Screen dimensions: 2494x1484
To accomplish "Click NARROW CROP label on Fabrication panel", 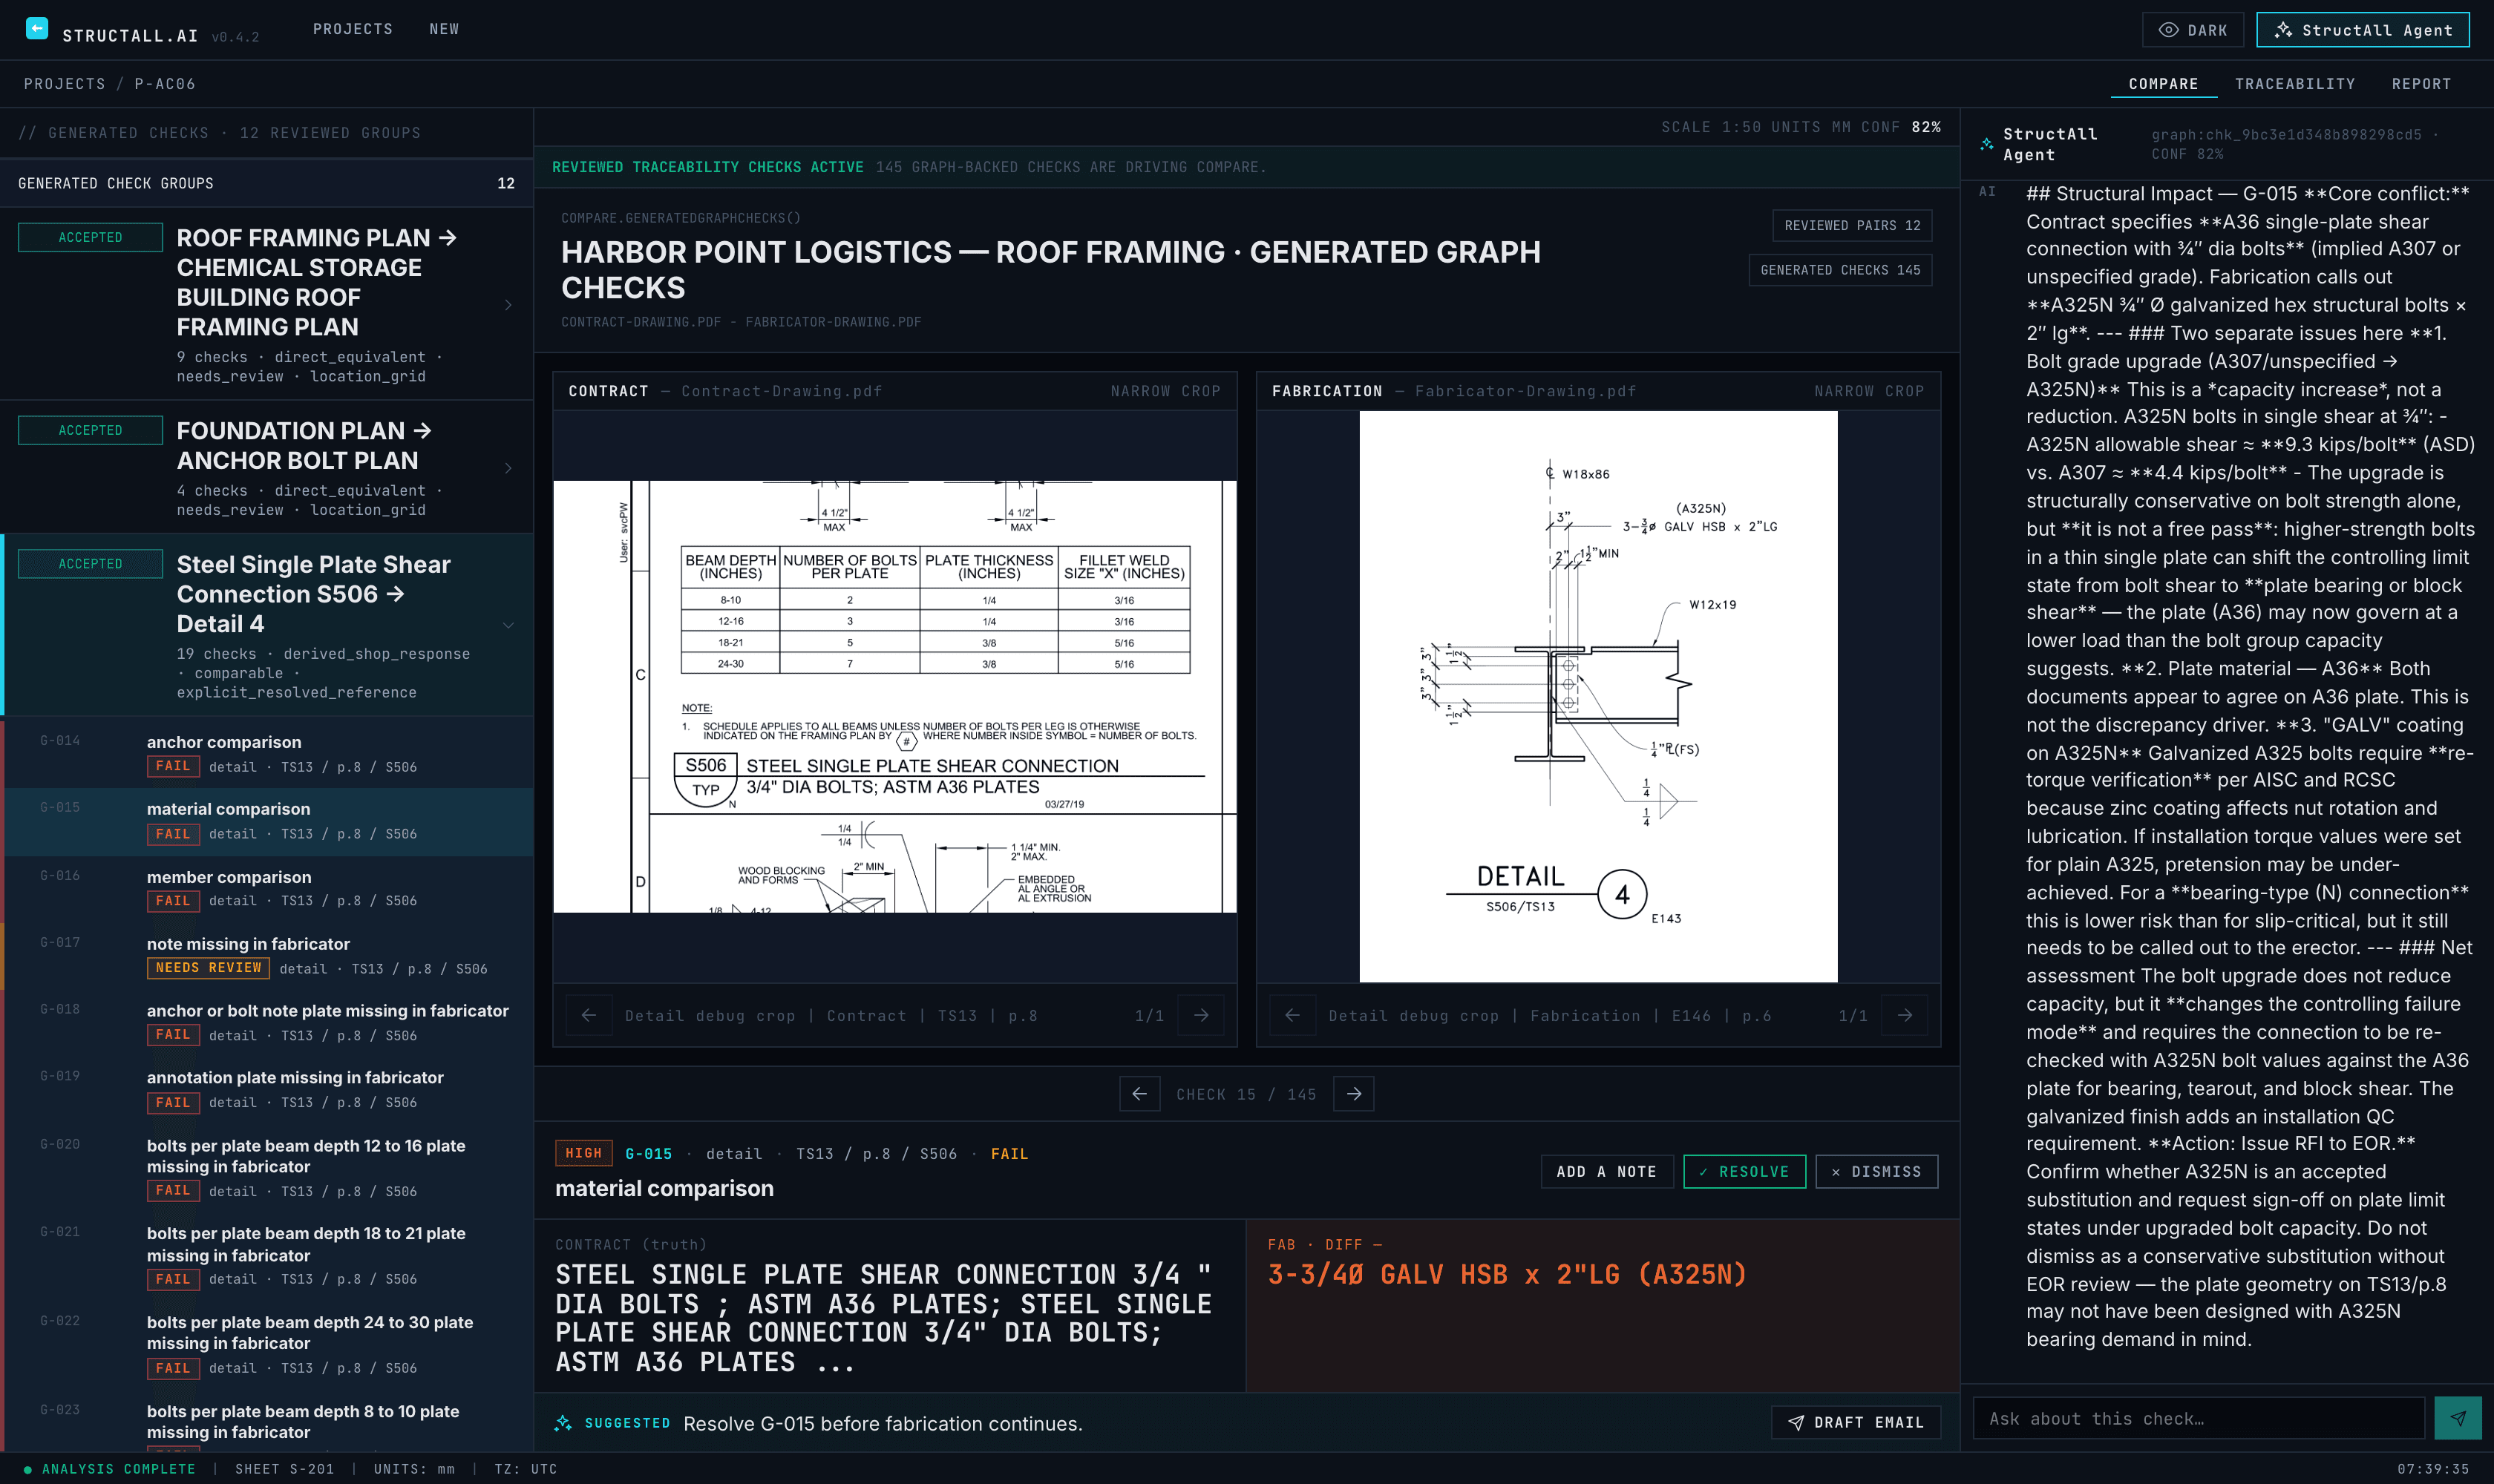I will click(x=1869, y=391).
